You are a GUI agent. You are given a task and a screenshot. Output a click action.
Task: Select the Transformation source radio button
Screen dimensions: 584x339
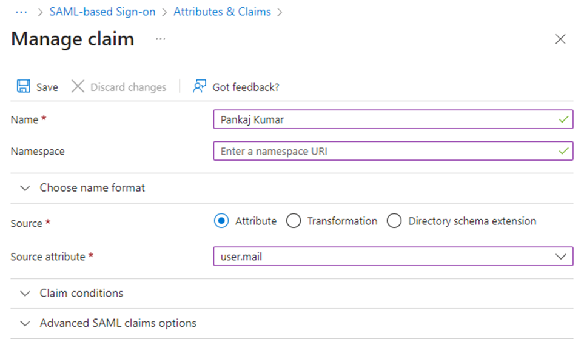pyautogui.click(x=294, y=221)
